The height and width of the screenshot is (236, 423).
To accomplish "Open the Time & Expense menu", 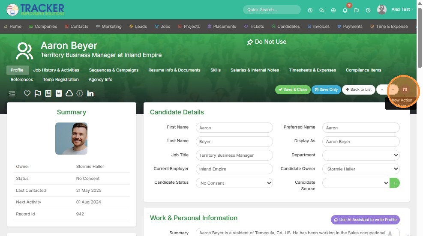I will point(389,27).
